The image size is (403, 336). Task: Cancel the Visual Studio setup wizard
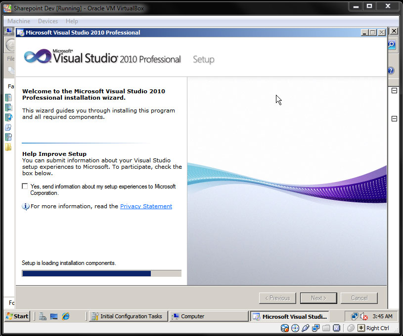click(359, 298)
